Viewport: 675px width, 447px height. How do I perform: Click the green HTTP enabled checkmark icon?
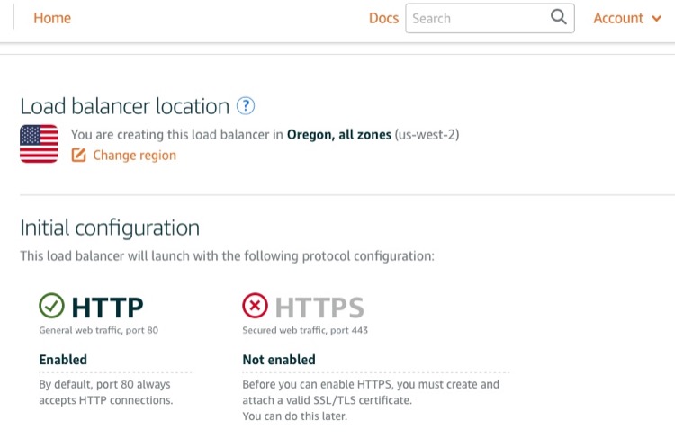(x=51, y=306)
